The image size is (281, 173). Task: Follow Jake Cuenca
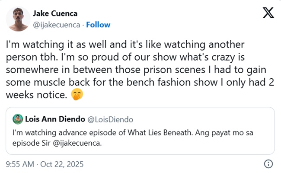98,25
